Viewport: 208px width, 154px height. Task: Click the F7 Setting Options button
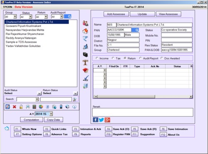click(17, 134)
